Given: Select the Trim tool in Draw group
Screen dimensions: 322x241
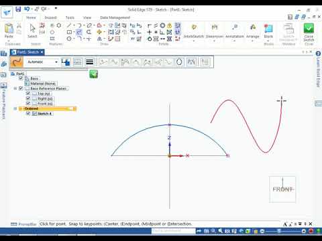Looking at the screenshot, I should click(x=89, y=32).
